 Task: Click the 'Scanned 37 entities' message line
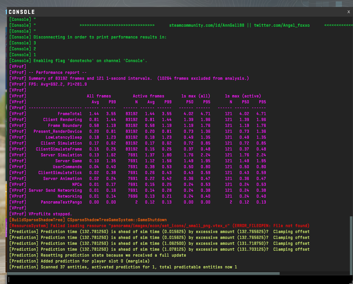(x=123, y=267)
